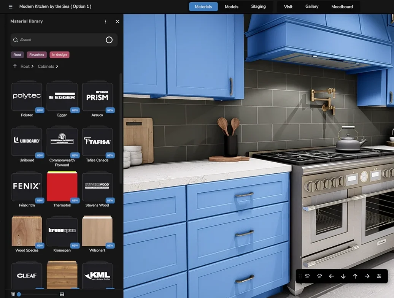Open the Visit tab
Viewport: 394px width, 298px height.
(288, 7)
